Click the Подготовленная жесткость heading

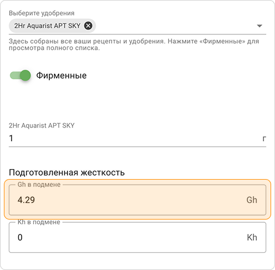(67, 172)
